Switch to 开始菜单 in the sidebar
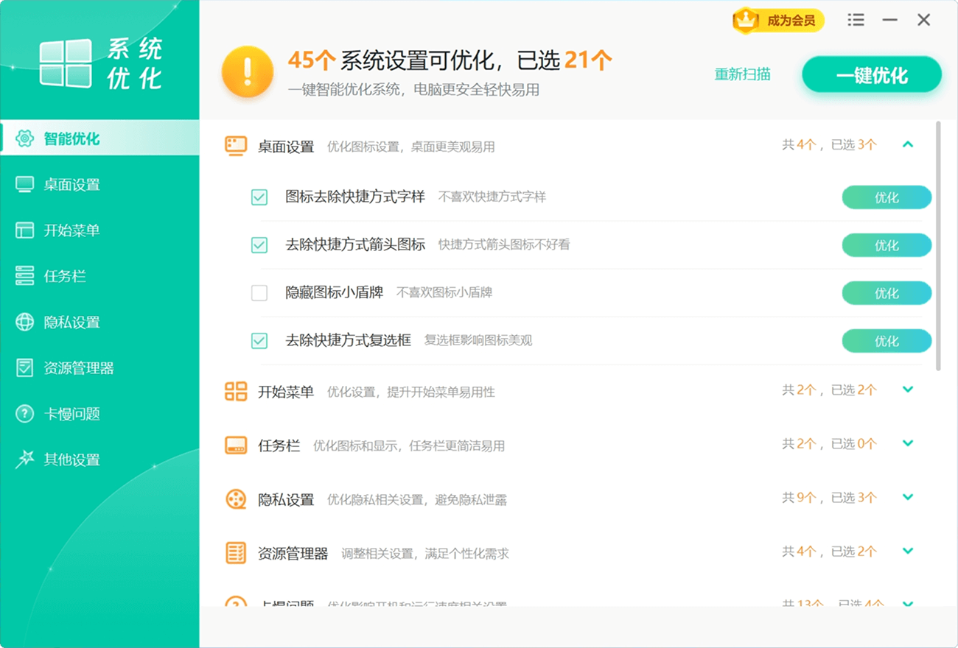 (x=71, y=230)
